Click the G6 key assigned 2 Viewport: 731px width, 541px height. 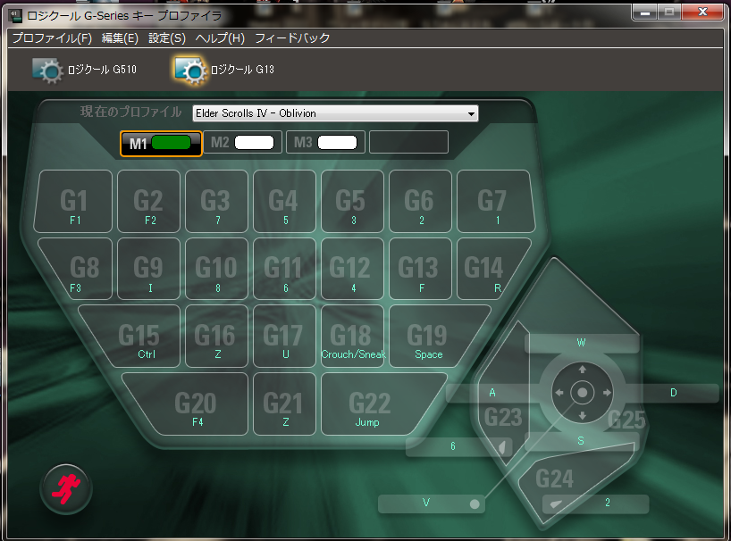(x=420, y=201)
